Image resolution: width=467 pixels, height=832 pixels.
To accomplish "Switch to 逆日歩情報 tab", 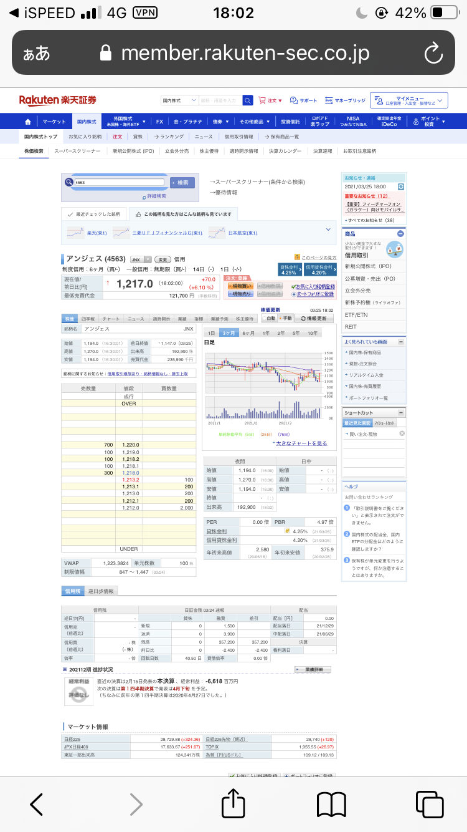I will click(100, 591).
